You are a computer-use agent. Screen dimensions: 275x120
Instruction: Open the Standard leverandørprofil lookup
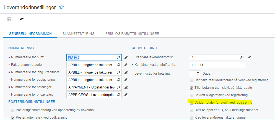(x=242, y=58)
